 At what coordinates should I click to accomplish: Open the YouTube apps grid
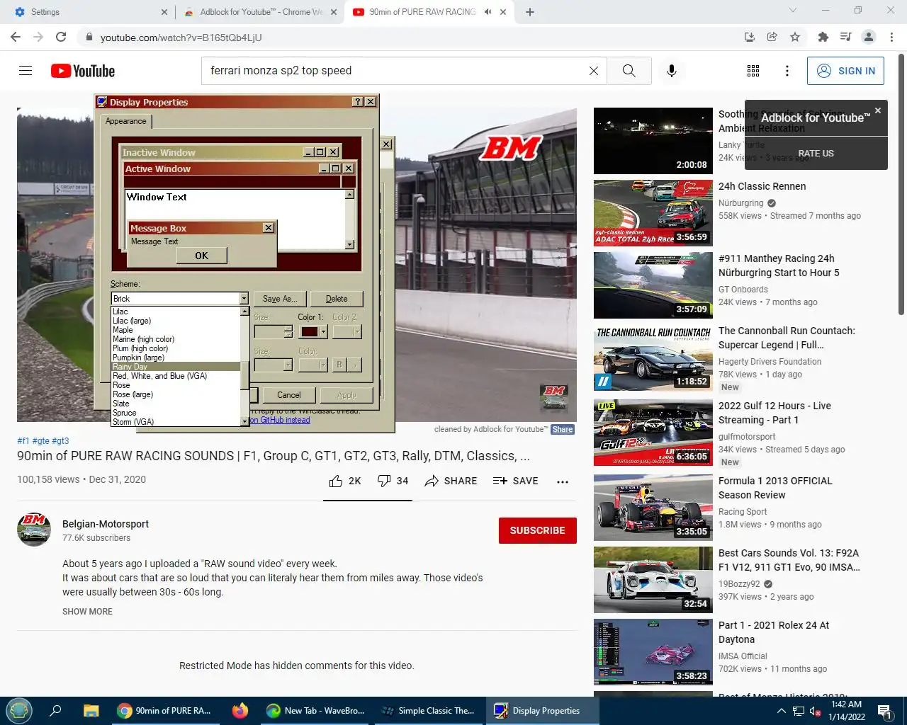753,71
